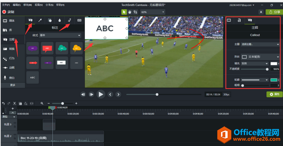Toggle lock on 轨道 3
The height and width of the screenshot is (146, 283).
(15, 127)
